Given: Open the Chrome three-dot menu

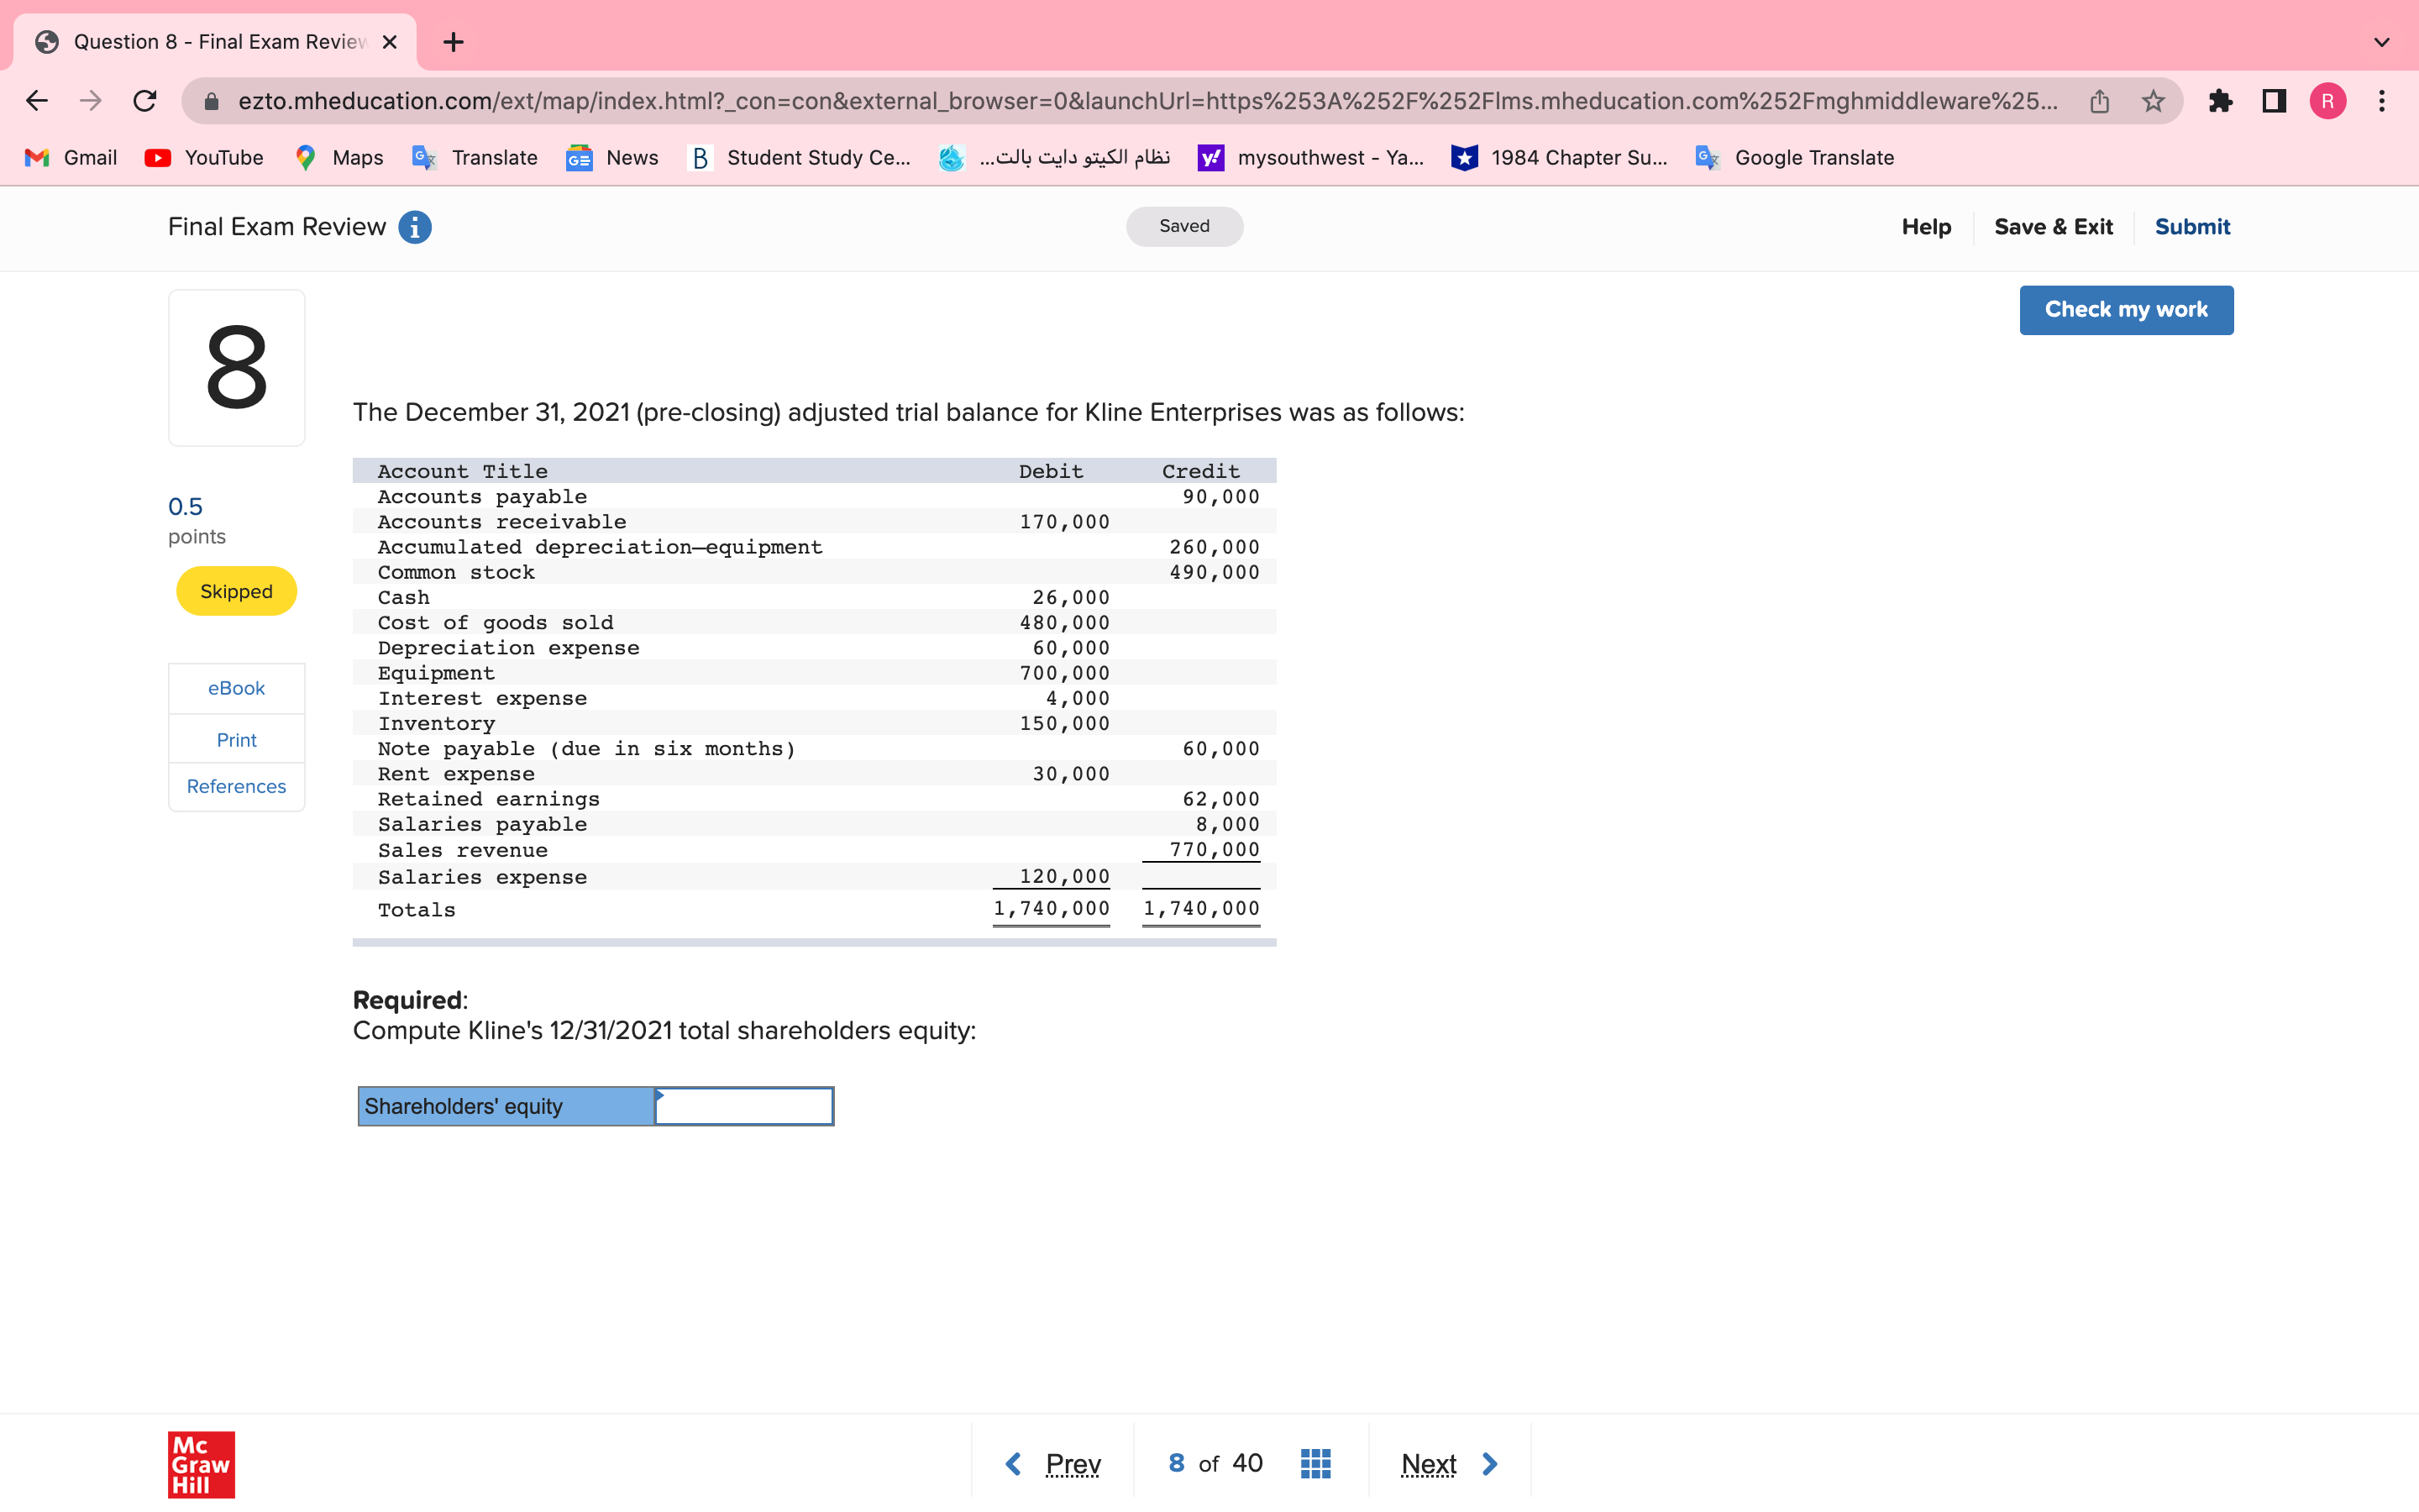Looking at the screenshot, I should [2382, 100].
